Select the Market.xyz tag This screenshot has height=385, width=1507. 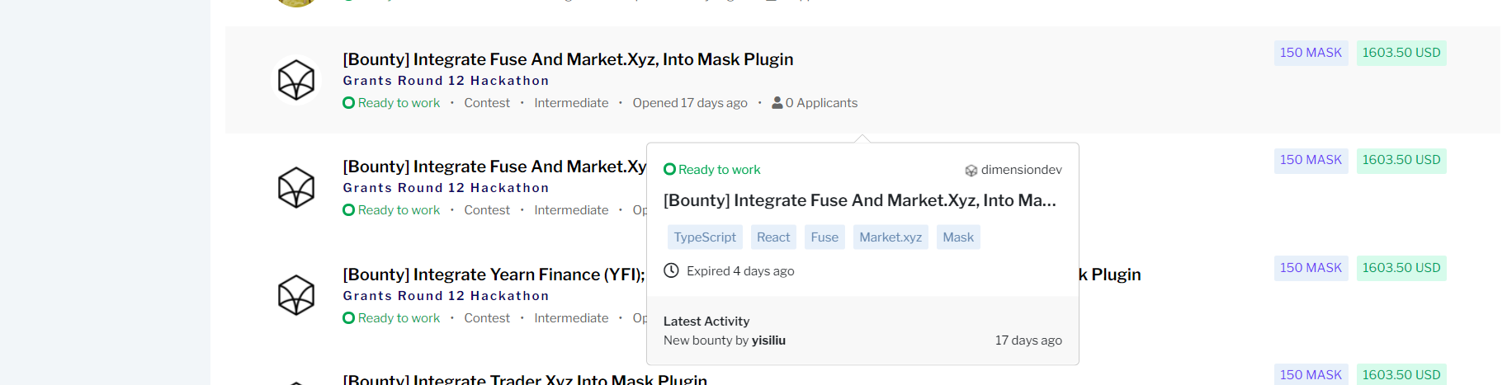coord(890,237)
